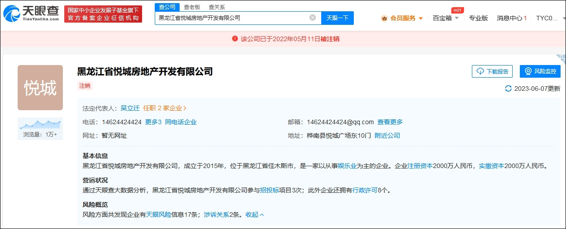This screenshot has height=229, width=566.
Task: Click the 风险概览 heading
Action: (x=95, y=205)
